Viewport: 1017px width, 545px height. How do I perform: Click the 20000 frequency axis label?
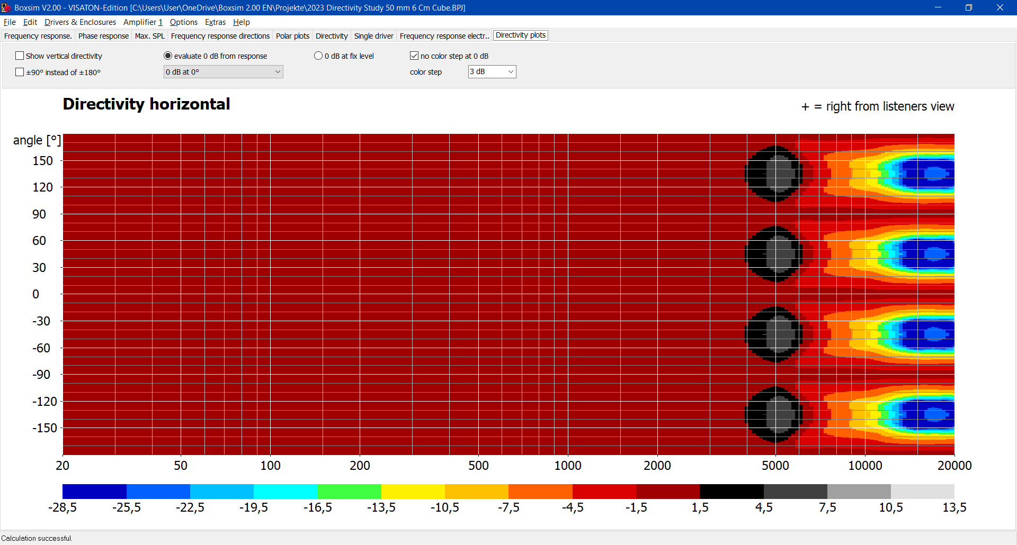point(954,466)
